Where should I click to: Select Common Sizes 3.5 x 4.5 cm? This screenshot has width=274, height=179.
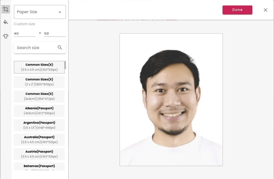39,67
